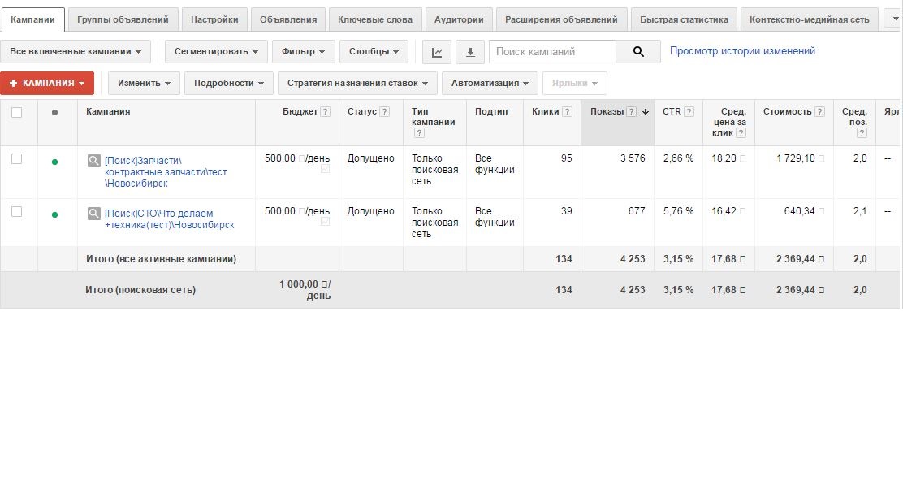
Task: Open the Просмотр истории изменений link
Action: tap(742, 51)
